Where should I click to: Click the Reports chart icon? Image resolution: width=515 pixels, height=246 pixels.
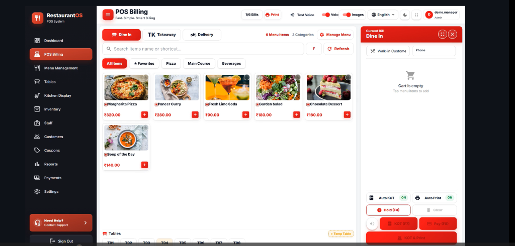37,164
